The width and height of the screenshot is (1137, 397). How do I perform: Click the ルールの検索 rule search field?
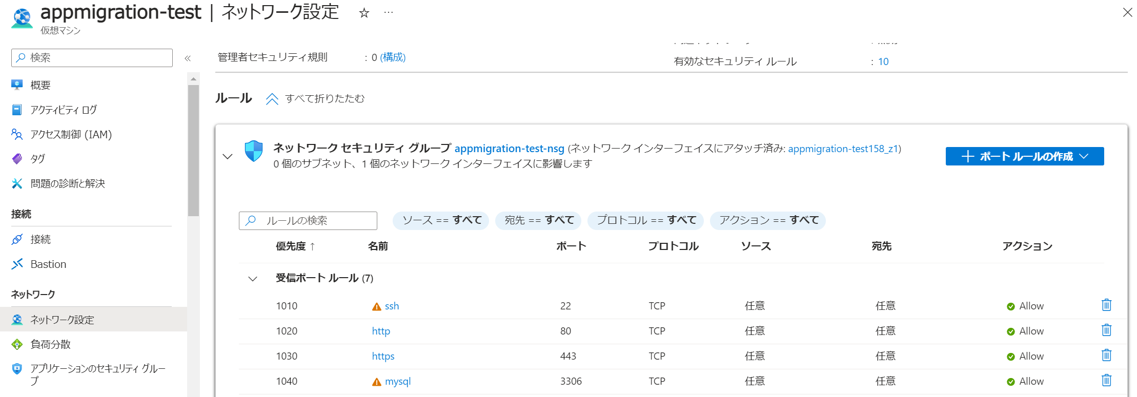click(308, 221)
